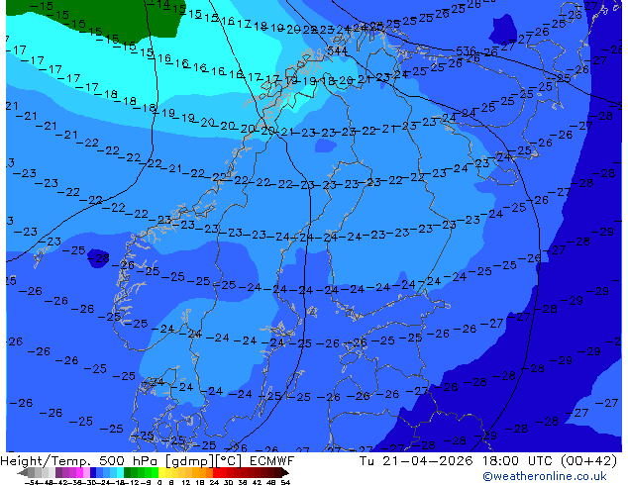The image size is (628, 485).
Task: Click the '536' height contour label
Action: pyautogui.click(x=466, y=50)
